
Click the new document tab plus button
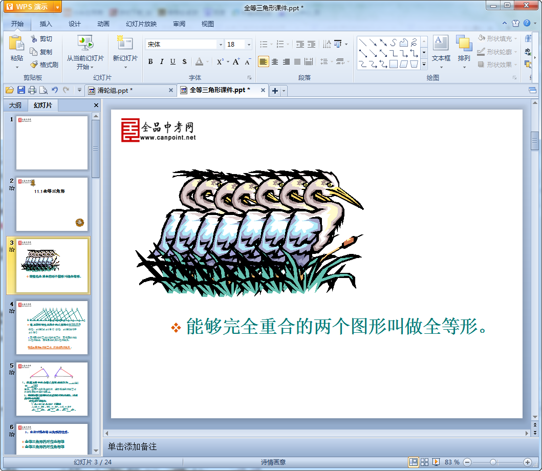275,91
